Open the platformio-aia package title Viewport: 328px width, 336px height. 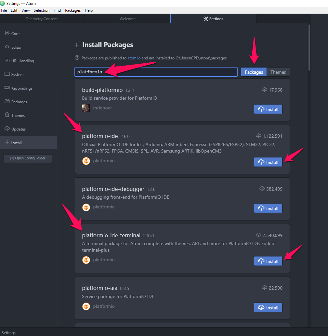pos(99,288)
